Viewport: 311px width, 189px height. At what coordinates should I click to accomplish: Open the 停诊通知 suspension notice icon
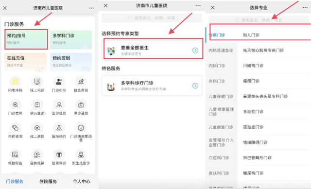click(81, 105)
